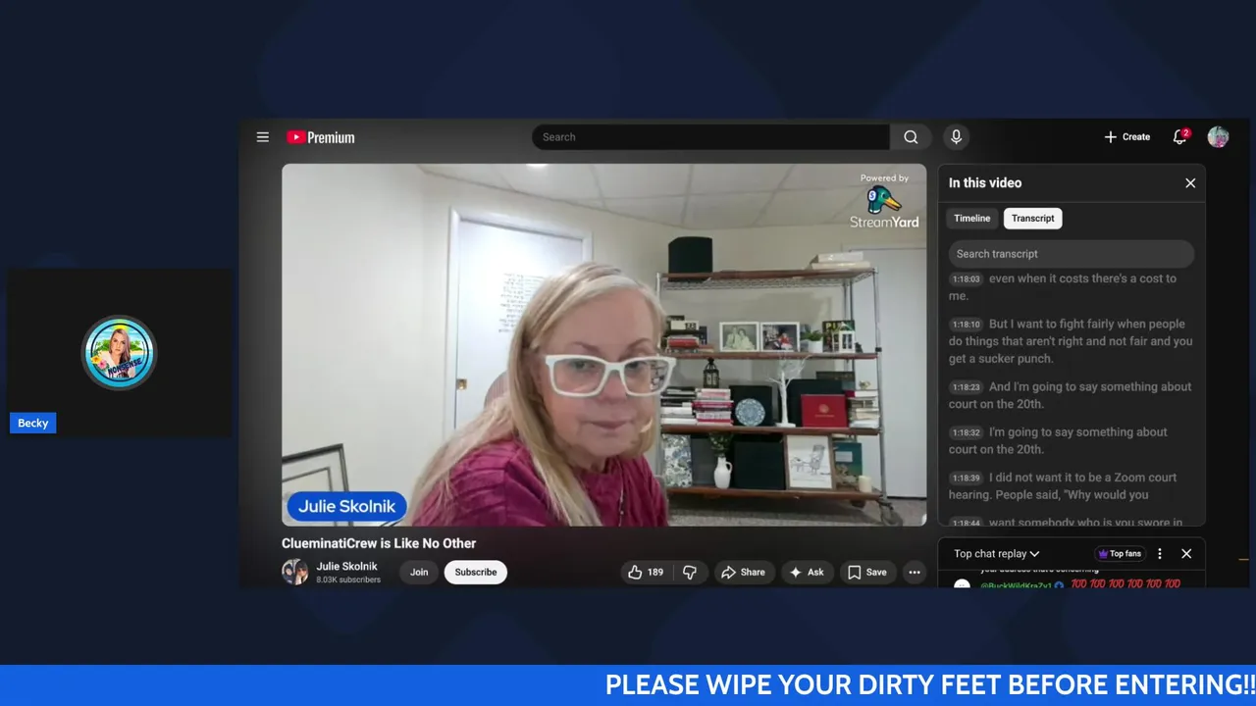This screenshot has height=706, width=1256.
Task: Share the video
Action: 743,573
